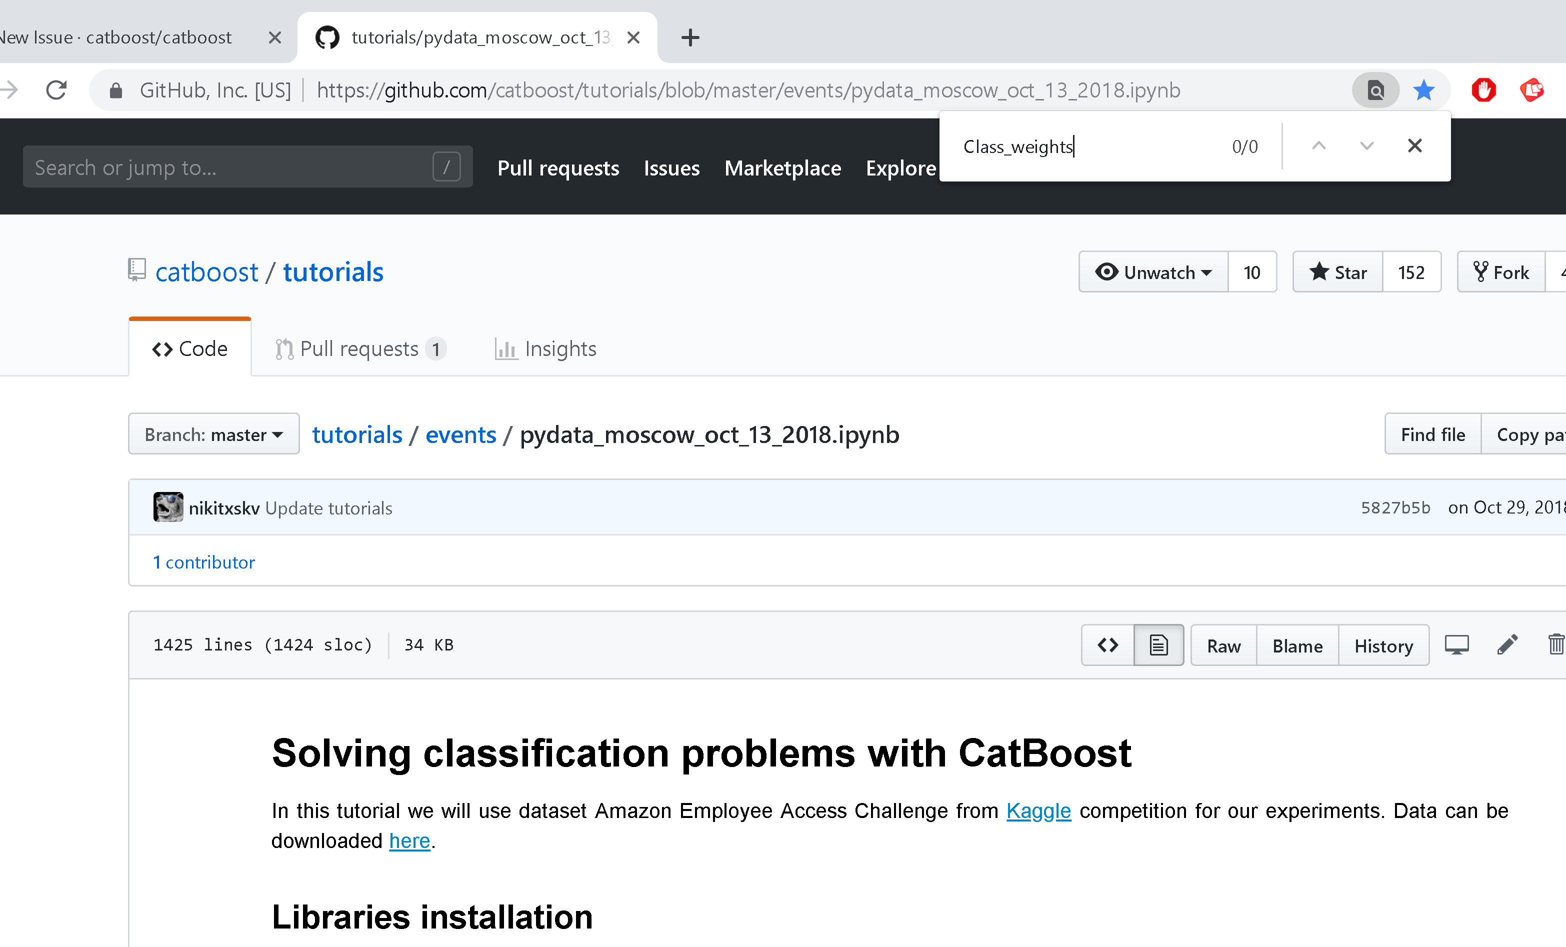Open the Marketplace navigation item

point(782,168)
